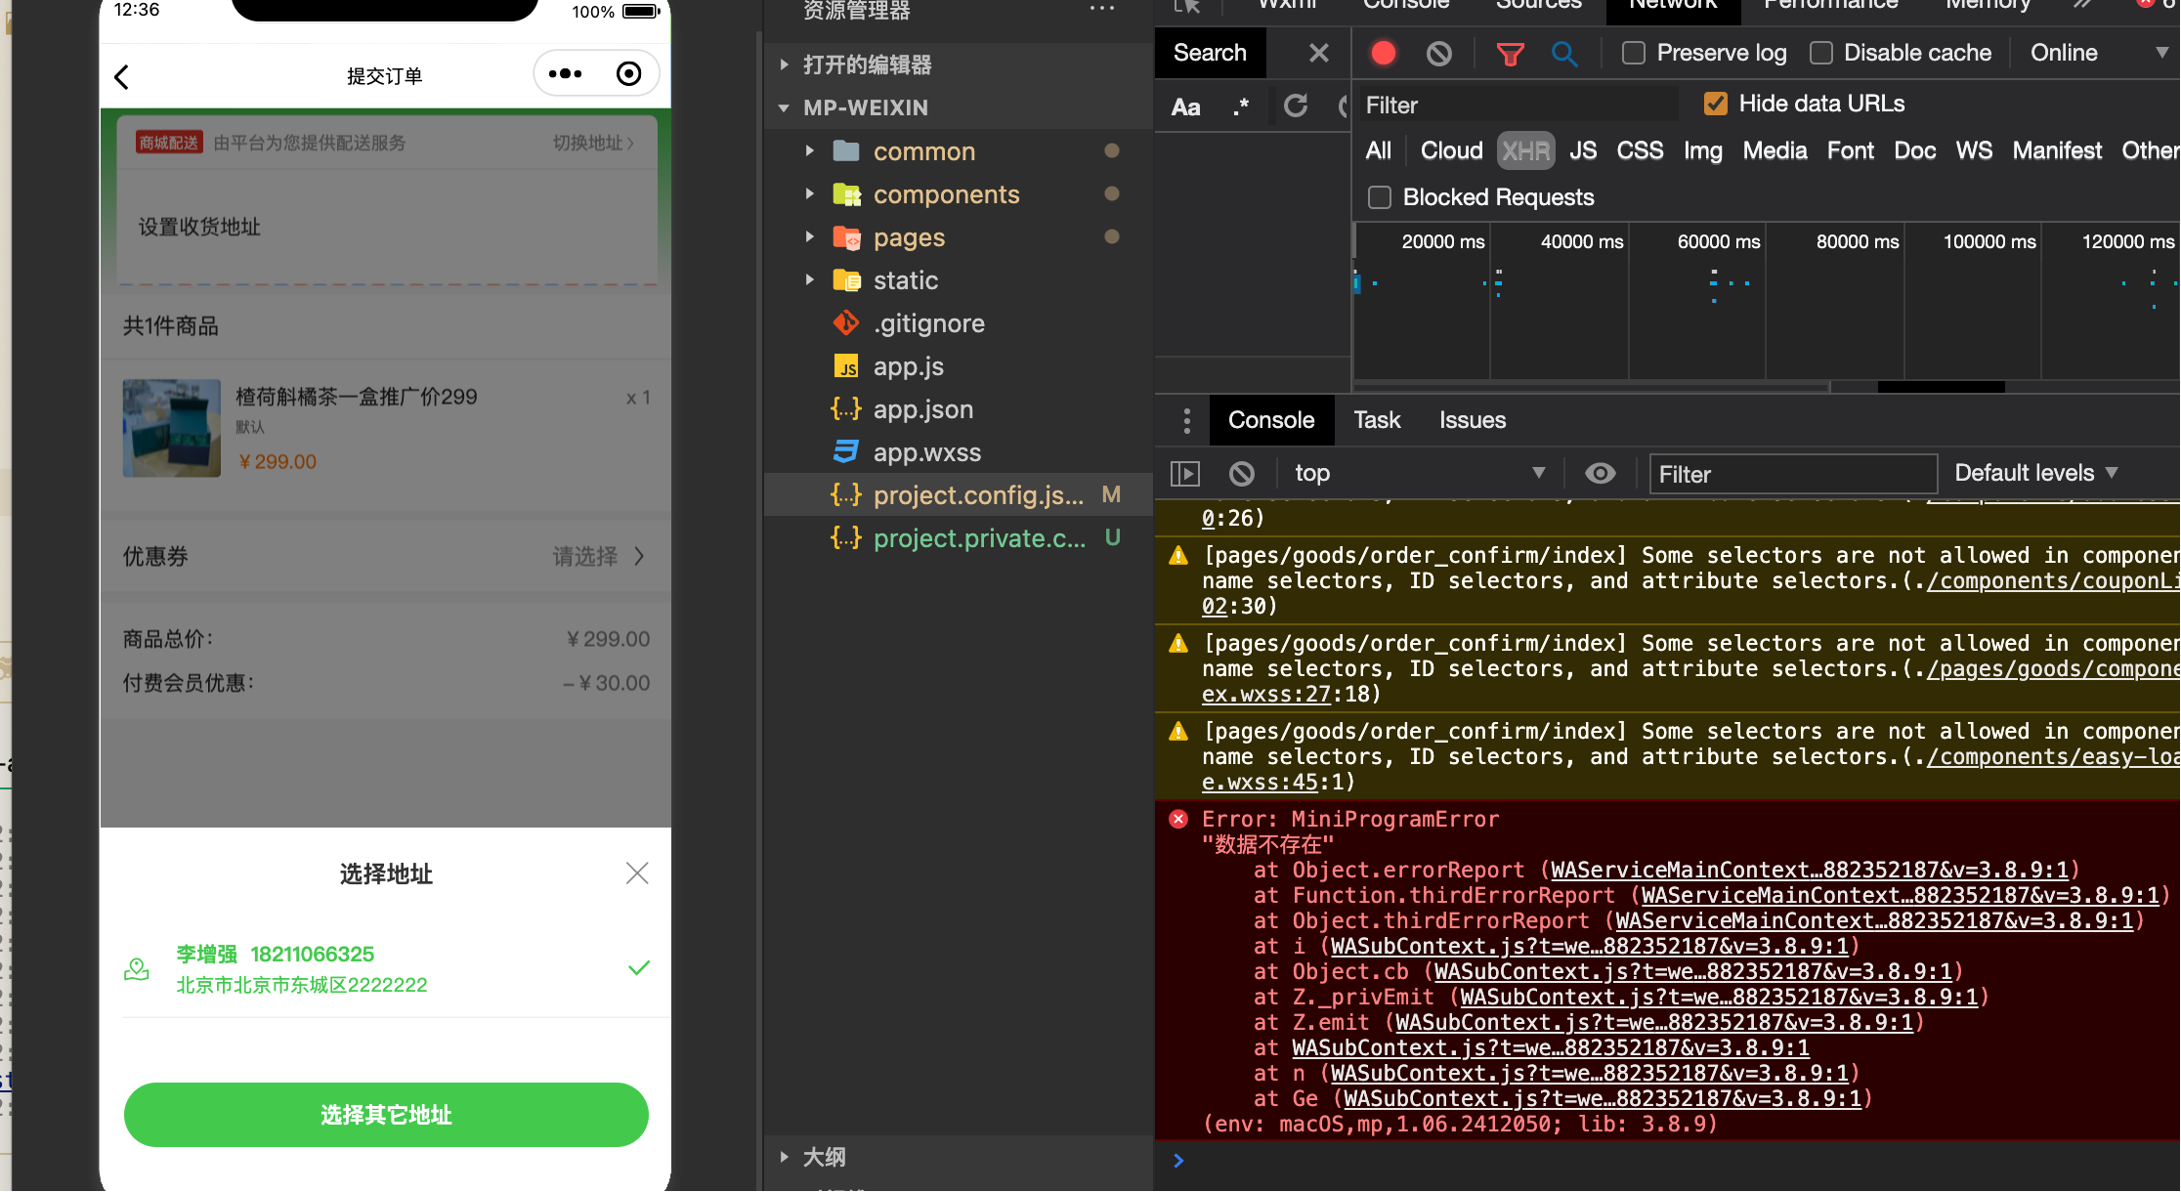
Task: Select the All request type filter
Action: click(x=1378, y=150)
